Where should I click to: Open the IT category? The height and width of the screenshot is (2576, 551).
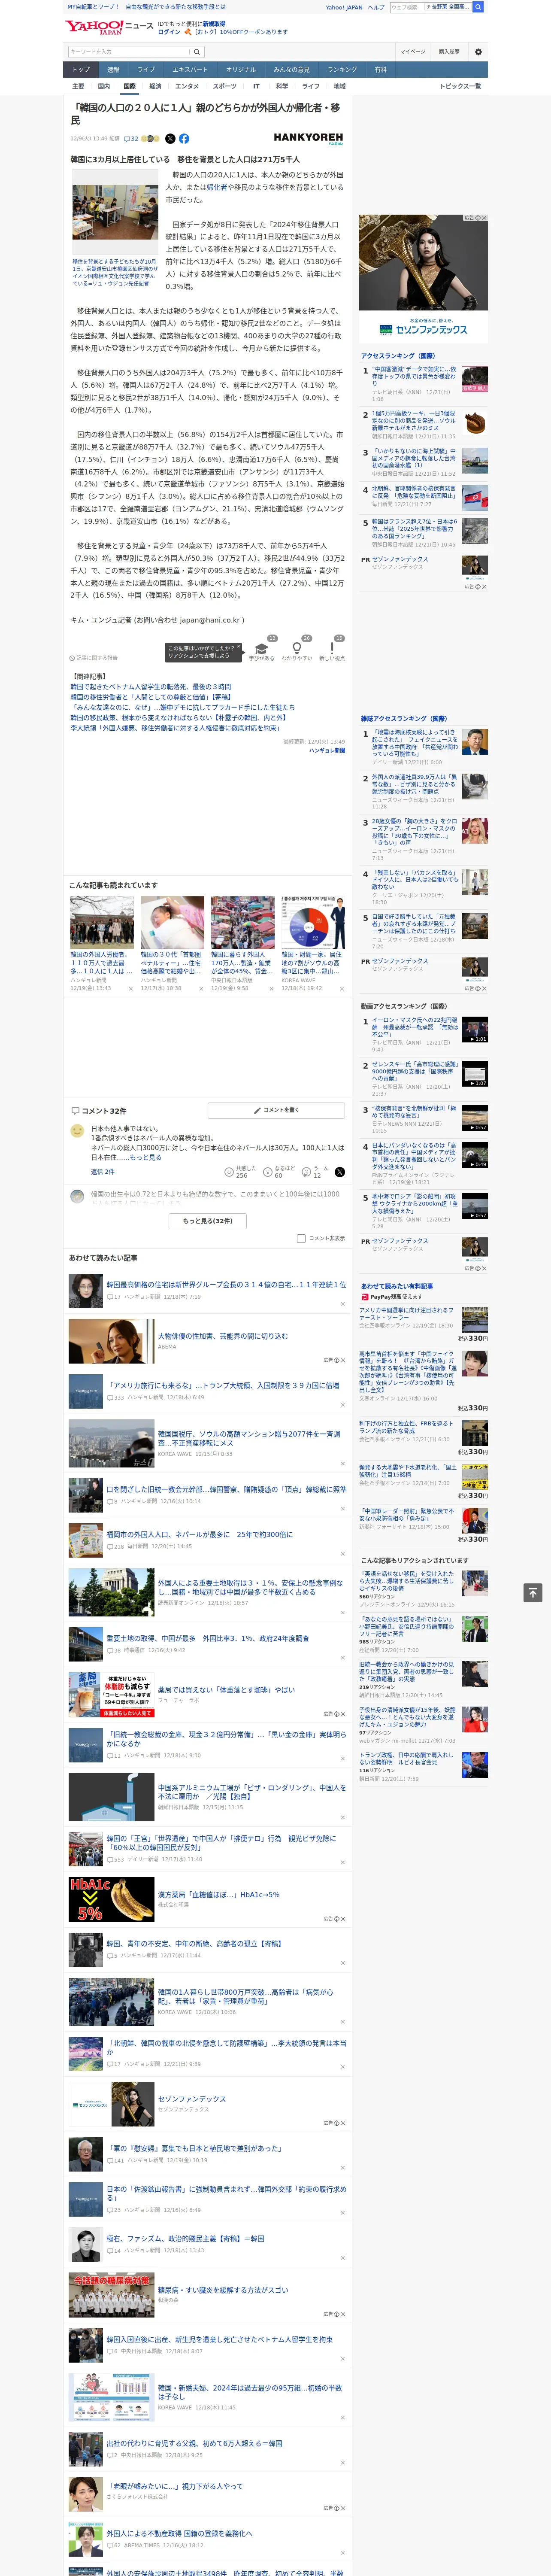click(256, 87)
